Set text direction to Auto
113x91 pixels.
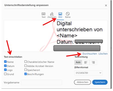pyautogui.click(x=78, y=62)
